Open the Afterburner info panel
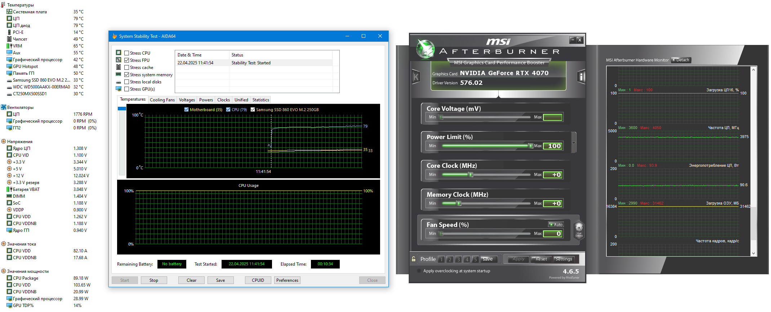The image size is (771, 312). click(581, 77)
